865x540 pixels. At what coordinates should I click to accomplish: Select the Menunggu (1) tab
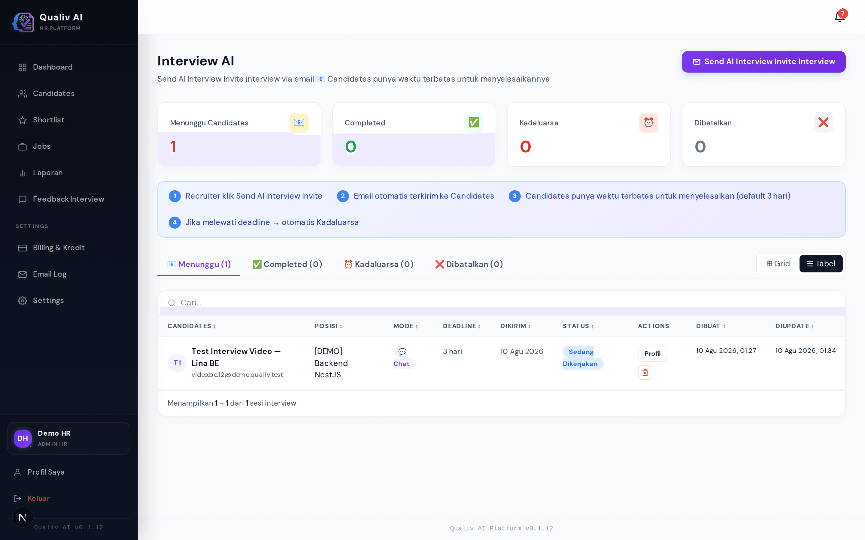(x=199, y=264)
